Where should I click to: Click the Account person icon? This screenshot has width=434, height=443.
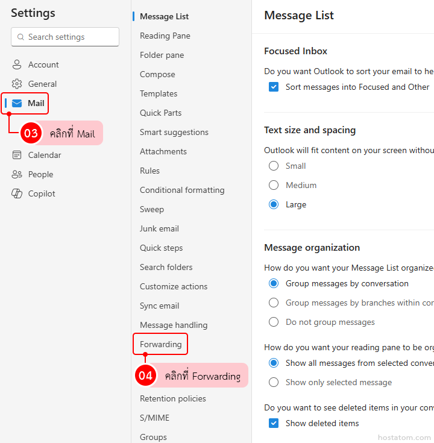tap(17, 64)
